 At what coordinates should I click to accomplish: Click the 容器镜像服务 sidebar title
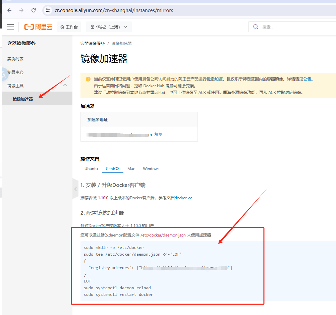point(21,43)
